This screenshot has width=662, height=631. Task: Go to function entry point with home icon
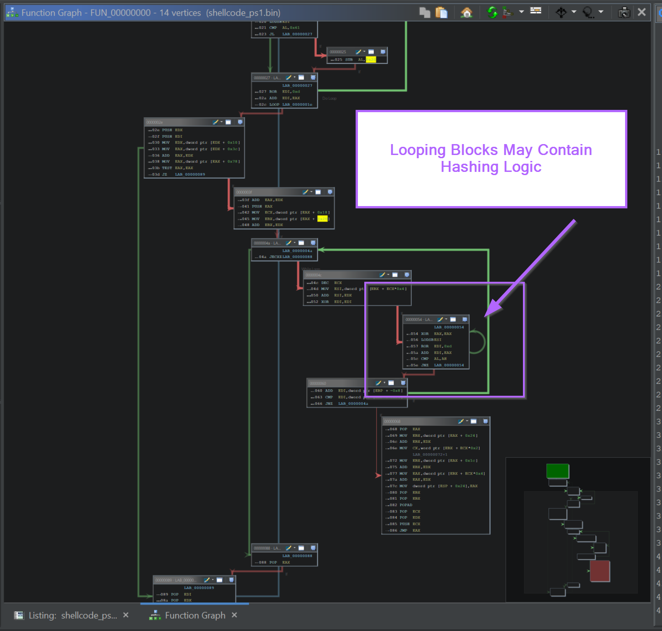click(466, 13)
